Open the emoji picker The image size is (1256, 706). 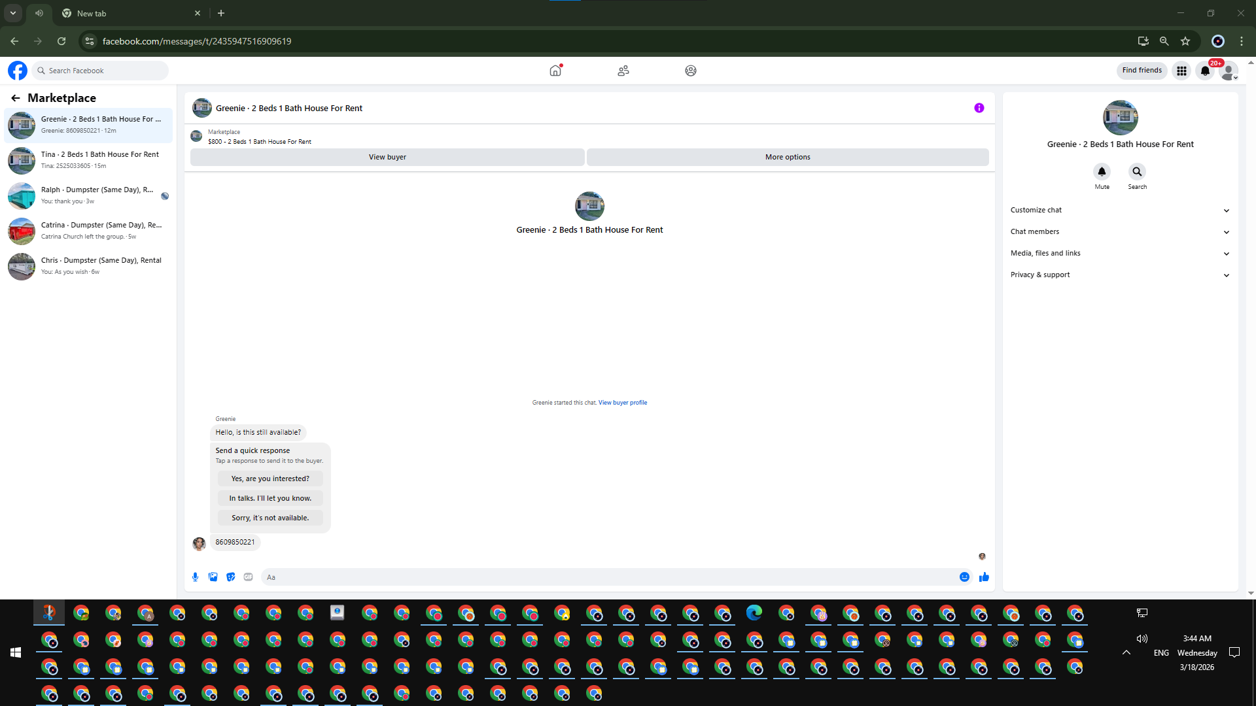(964, 577)
